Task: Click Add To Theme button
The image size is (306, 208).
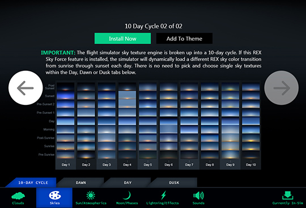Action: pos(184,39)
